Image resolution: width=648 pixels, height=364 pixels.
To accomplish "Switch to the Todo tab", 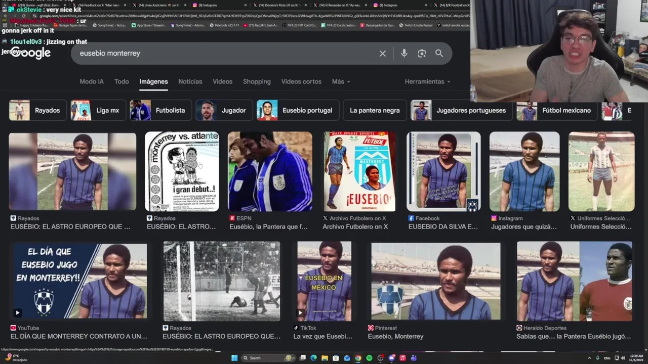I will click(121, 81).
